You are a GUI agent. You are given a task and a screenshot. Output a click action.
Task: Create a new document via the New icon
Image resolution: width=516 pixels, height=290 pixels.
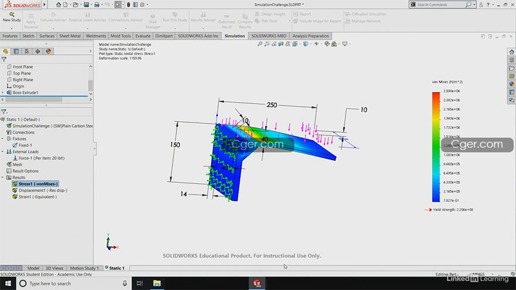pyautogui.click(x=66, y=5)
